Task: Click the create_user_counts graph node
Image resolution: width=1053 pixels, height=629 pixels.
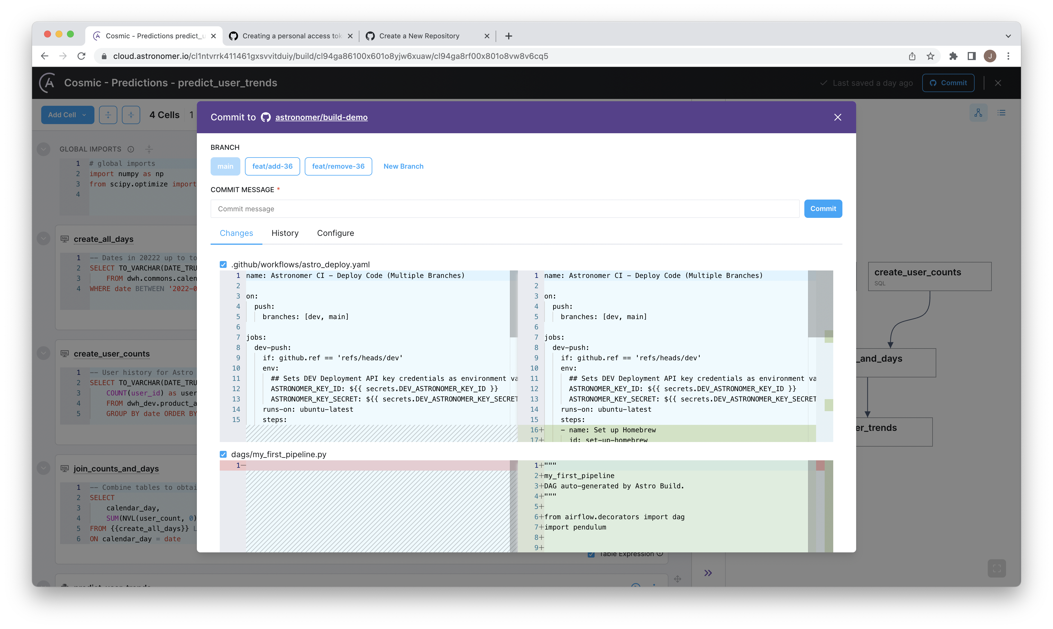Action: click(929, 276)
